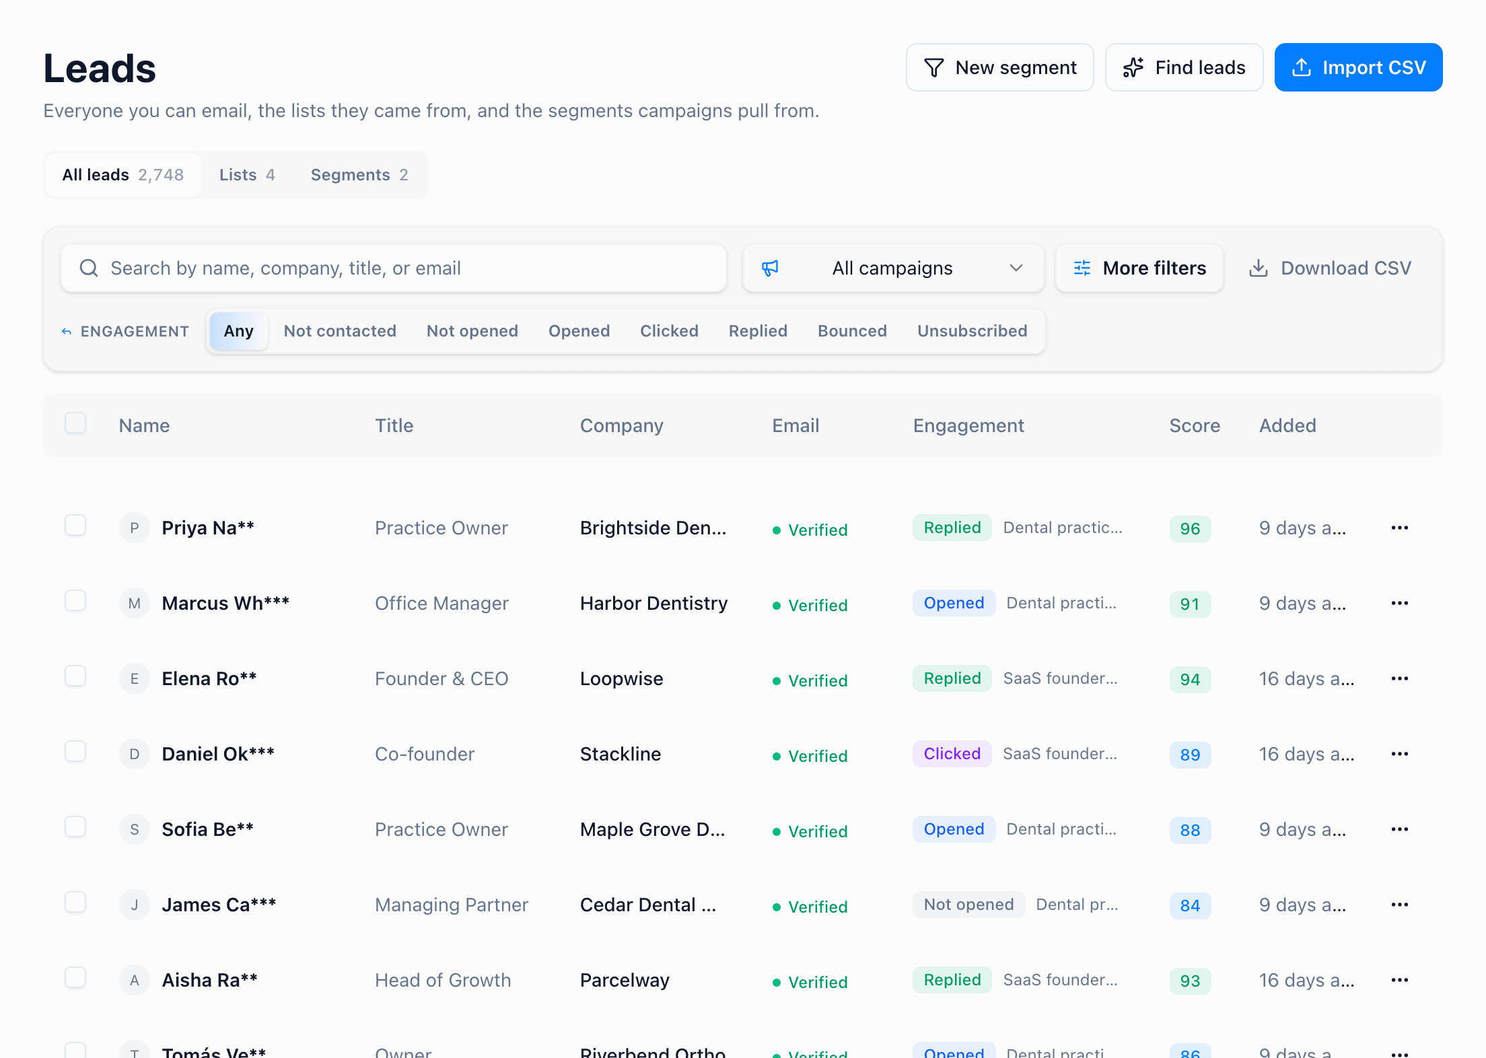Click the Score column header
The height and width of the screenshot is (1058, 1486).
point(1195,426)
